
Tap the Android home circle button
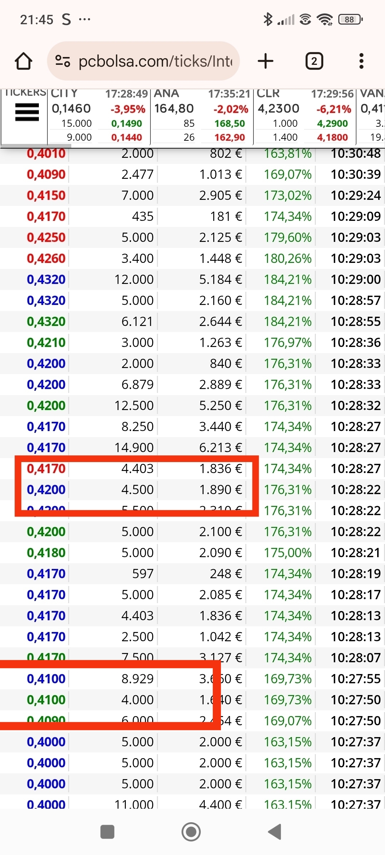pos(191,832)
